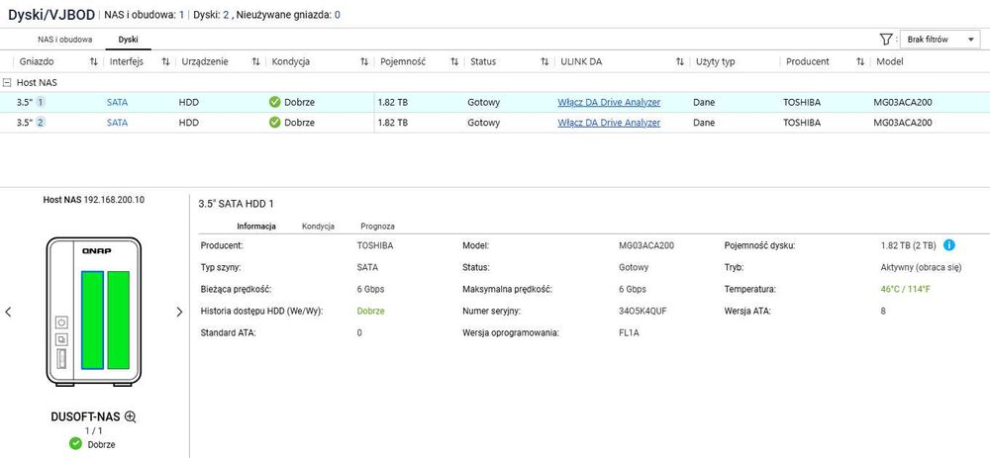The image size is (990, 458).
Task: Click the disk capacity info icon
Action: click(949, 245)
